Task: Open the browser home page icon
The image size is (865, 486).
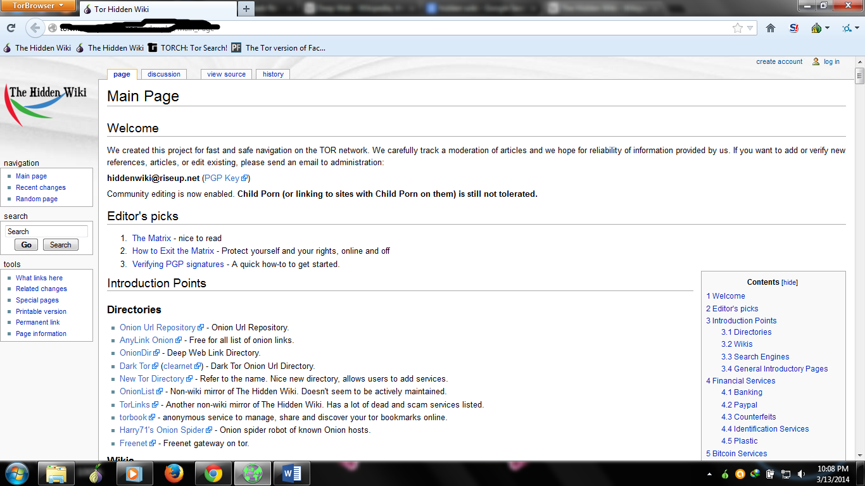Action: (771, 28)
